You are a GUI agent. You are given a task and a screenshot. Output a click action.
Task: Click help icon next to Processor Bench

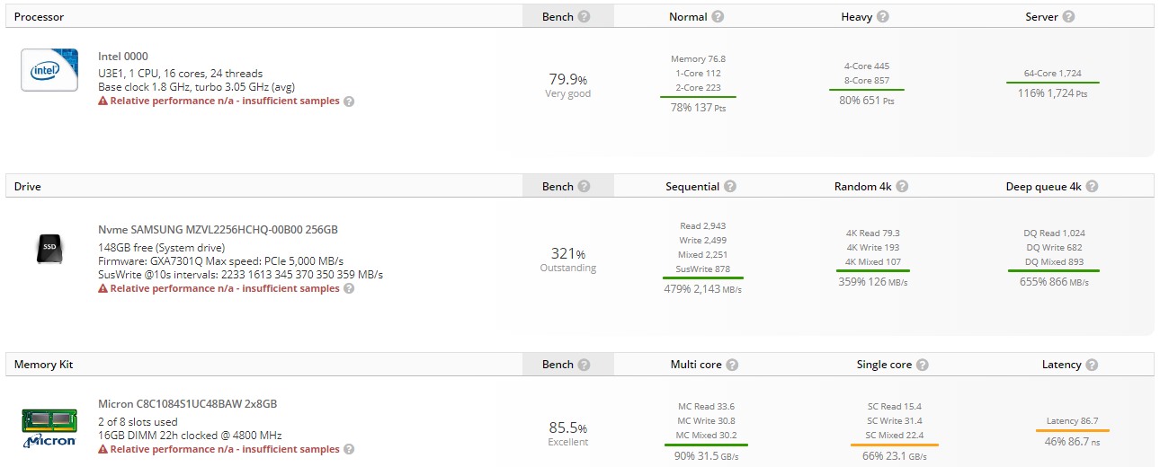(x=584, y=16)
